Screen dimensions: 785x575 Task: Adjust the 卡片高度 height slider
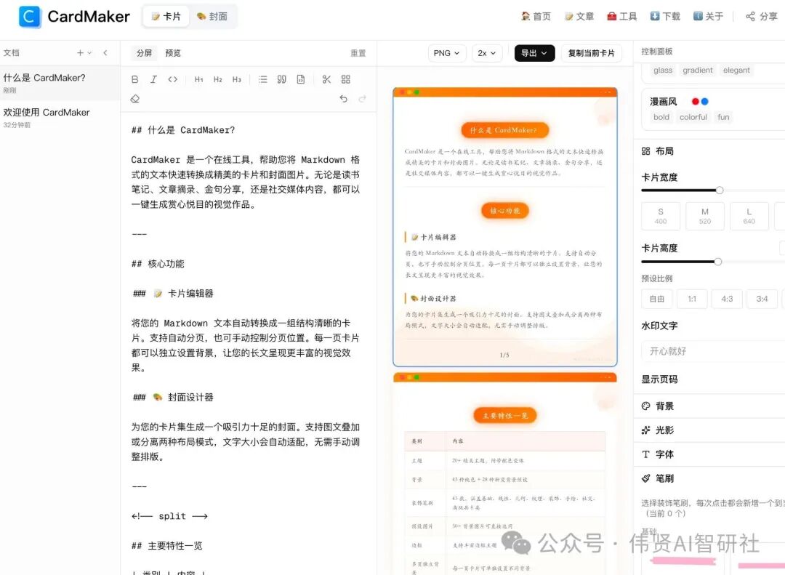718,262
